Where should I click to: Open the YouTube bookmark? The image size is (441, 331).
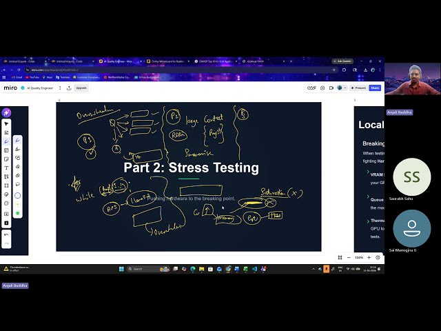32,77
